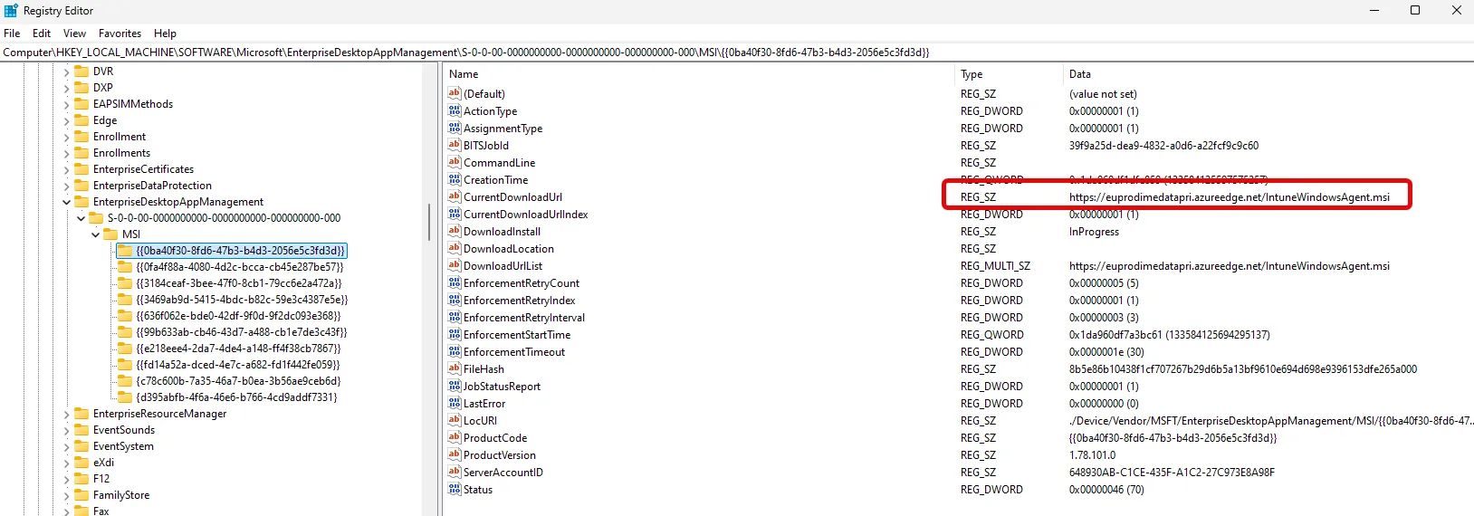This screenshot has width=1474, height=516.
Task: Click the FamilyStore folder icon
Action: (81, 494)
